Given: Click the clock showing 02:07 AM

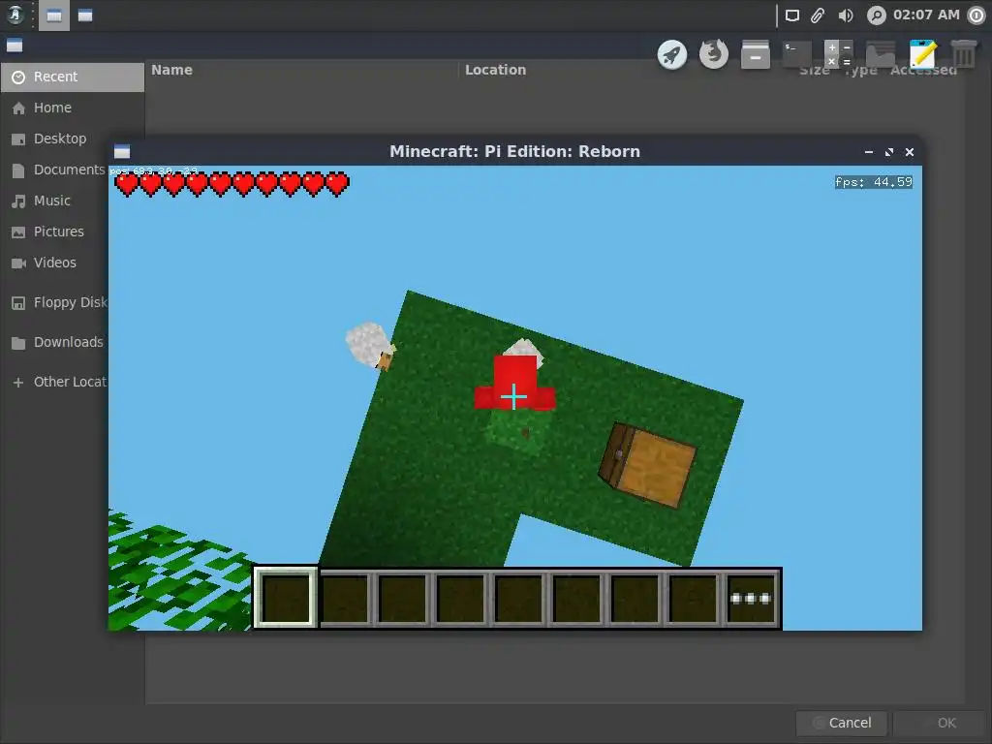Looking at the screenshot, I should [x=926, y=15].
